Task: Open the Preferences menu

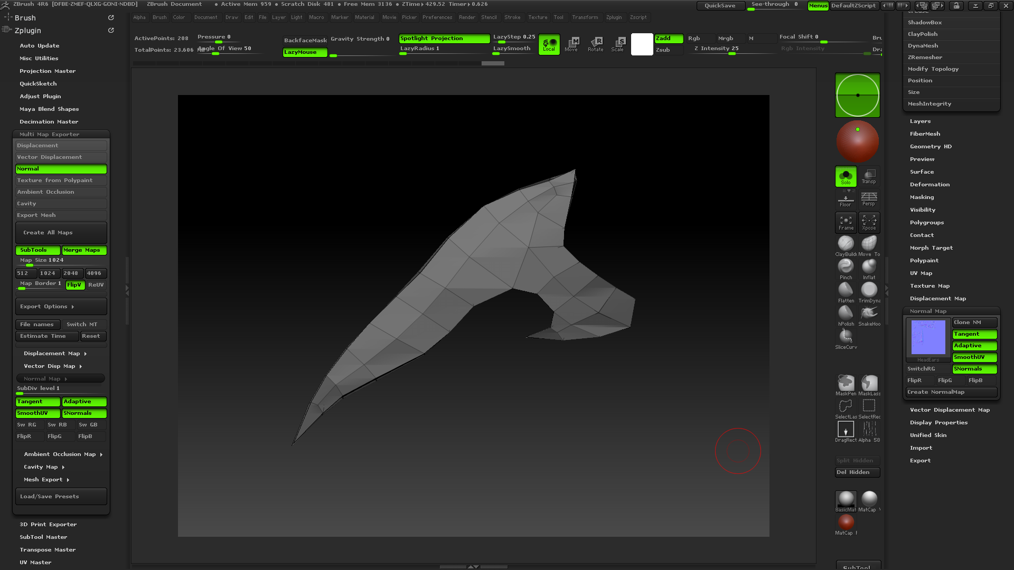Action: coord(437,17)
